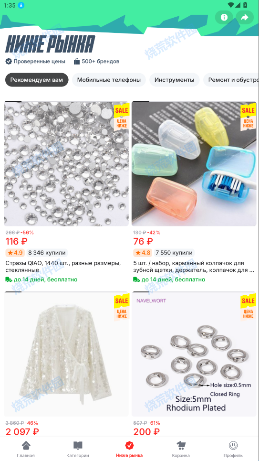This screenshot has width=259, height=461.
Task: Open the Корзина cart icon
Action: 181,445
